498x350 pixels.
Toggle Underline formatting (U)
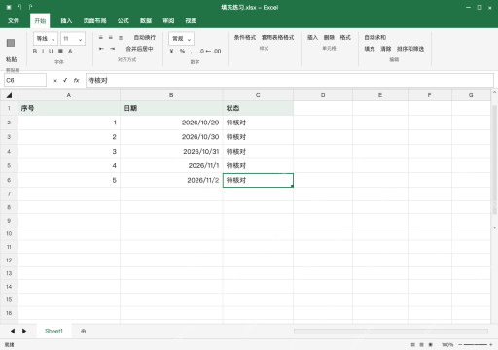click(x=51, y=51)
